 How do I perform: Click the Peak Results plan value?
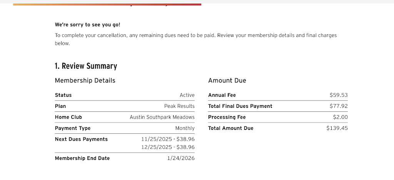pos(179,106)
